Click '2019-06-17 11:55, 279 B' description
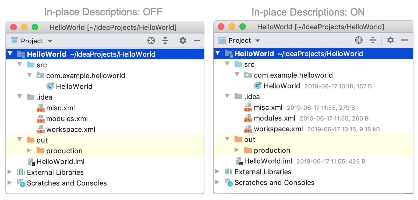The height and width of the screenshot is (200, 418). [x=321, y=108]
